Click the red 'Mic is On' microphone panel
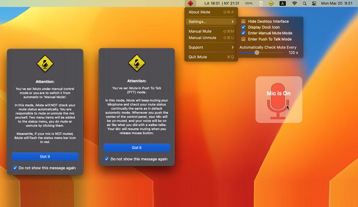This screenshot has width=358, height=207. pos(279,100)
